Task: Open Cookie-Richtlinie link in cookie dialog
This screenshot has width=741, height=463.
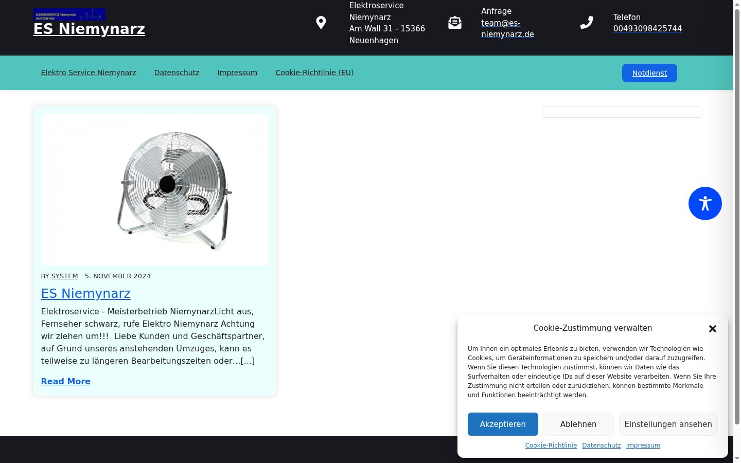Action: pos(551,446)
